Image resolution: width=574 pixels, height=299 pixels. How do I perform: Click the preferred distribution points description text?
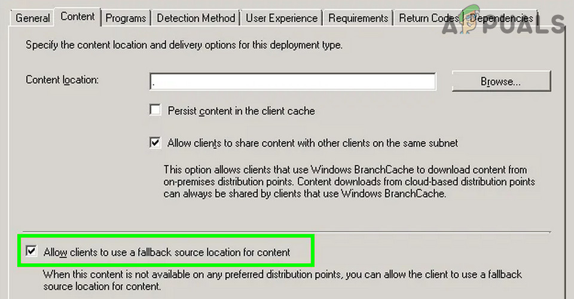(x=282, y=280)
